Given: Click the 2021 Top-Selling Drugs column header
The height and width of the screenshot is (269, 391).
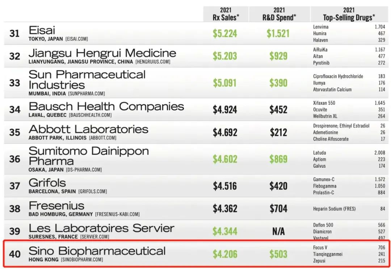Looking at the screenshot, I should [349, 14].
